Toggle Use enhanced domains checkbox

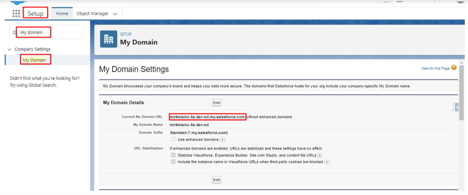173,140
